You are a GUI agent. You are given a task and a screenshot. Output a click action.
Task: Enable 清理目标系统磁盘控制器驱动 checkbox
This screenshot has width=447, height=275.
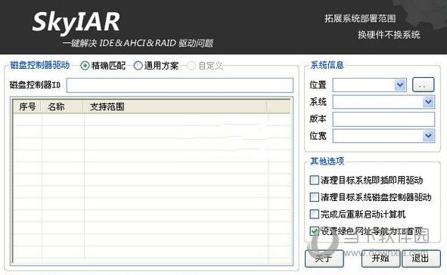[314, 197]
